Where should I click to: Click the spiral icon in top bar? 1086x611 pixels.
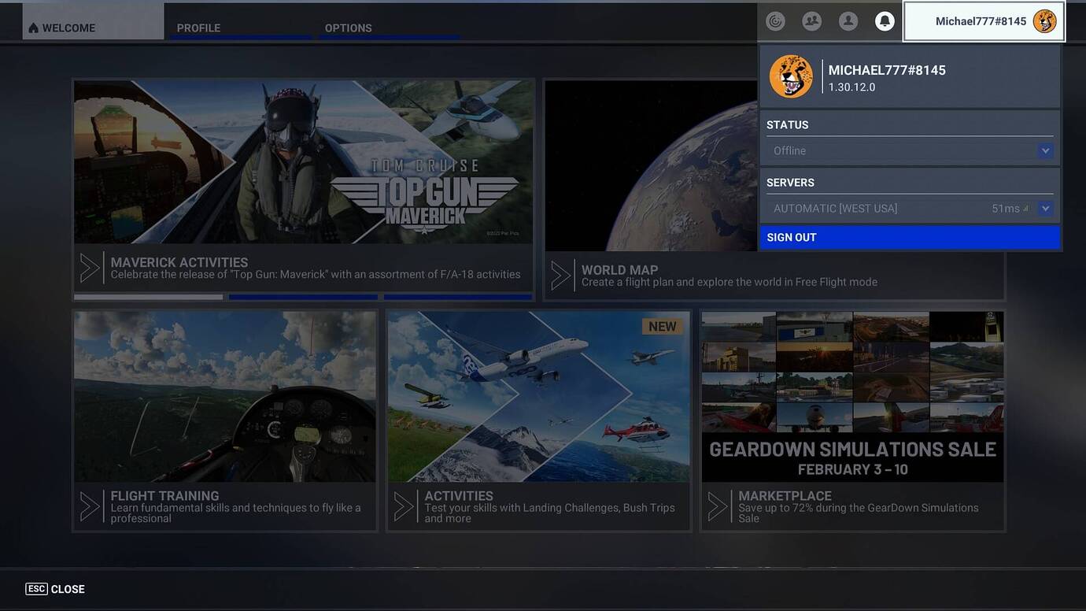(x=775, y=21)
